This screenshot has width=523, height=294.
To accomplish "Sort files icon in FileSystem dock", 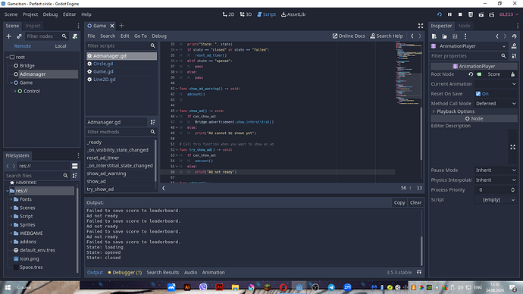I will [x=75, y=176].
